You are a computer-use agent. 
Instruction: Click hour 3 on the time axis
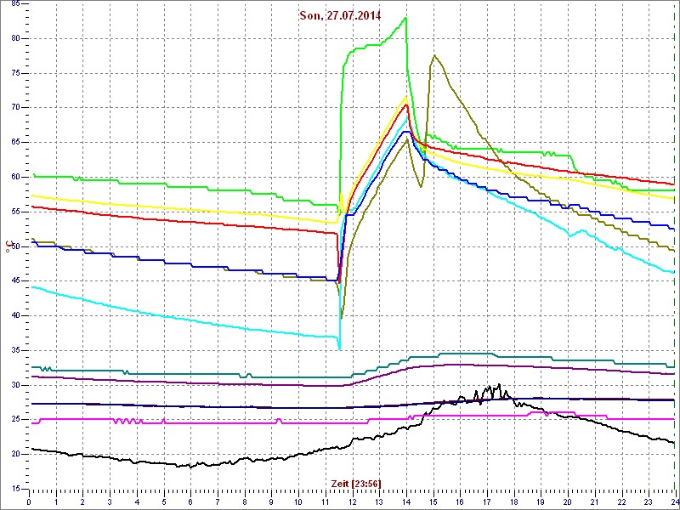[110, 501]
